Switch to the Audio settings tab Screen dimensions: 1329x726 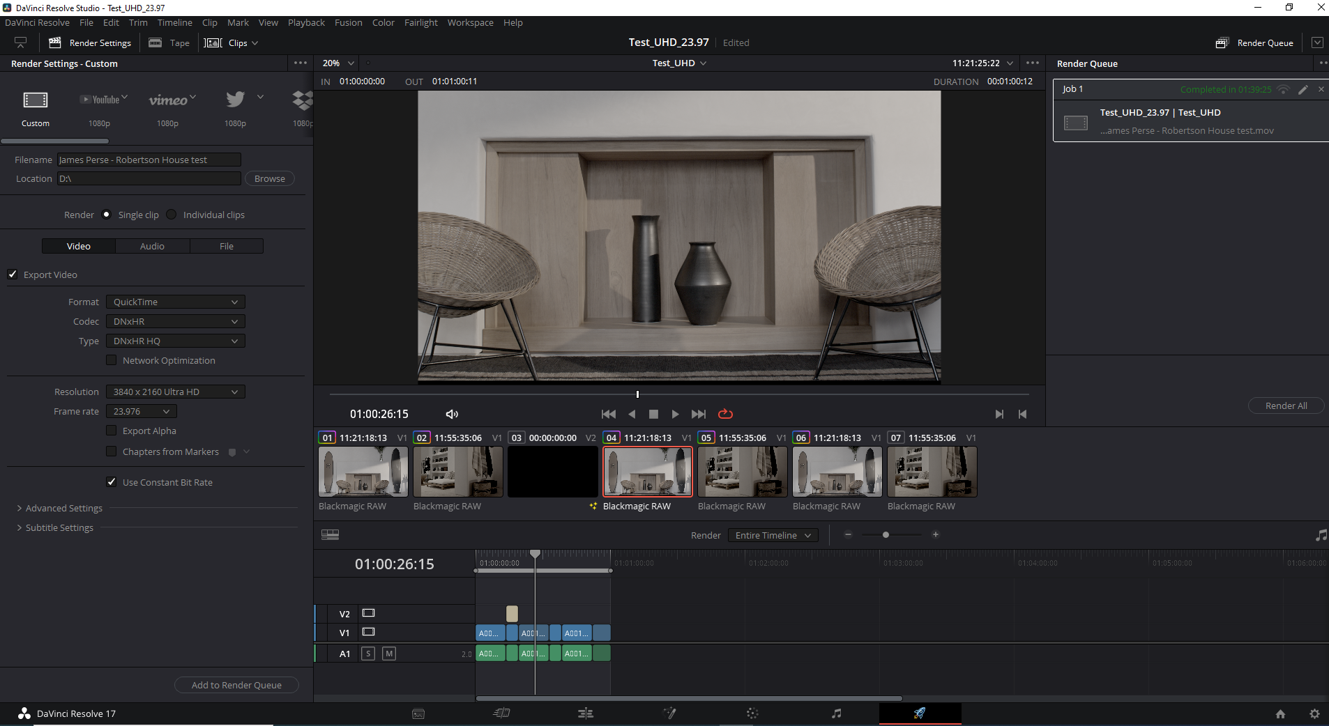(x=152, y=246)
